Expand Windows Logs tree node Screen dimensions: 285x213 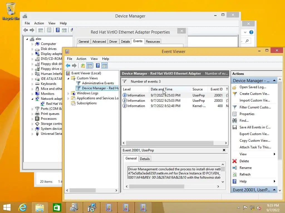coord(68,93)
